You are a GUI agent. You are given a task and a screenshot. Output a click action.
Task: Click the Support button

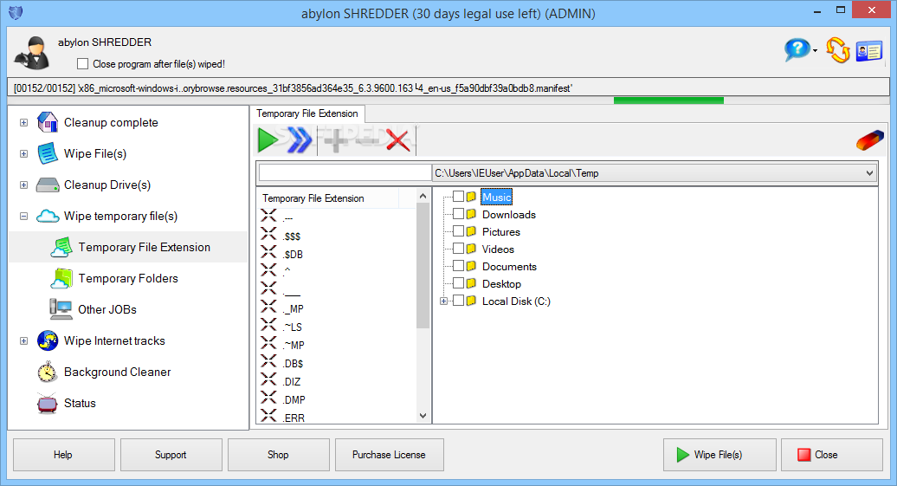171,455
